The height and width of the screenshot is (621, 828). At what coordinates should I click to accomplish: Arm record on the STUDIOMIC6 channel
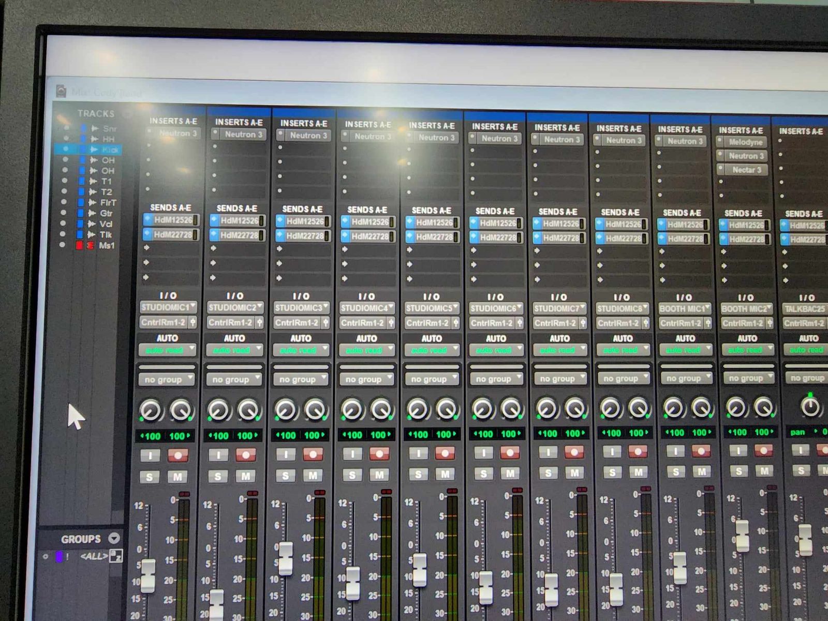[x=509, y=453]
